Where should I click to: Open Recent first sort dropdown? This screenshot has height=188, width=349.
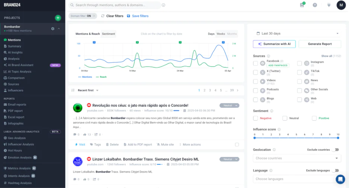click(88, 91)
